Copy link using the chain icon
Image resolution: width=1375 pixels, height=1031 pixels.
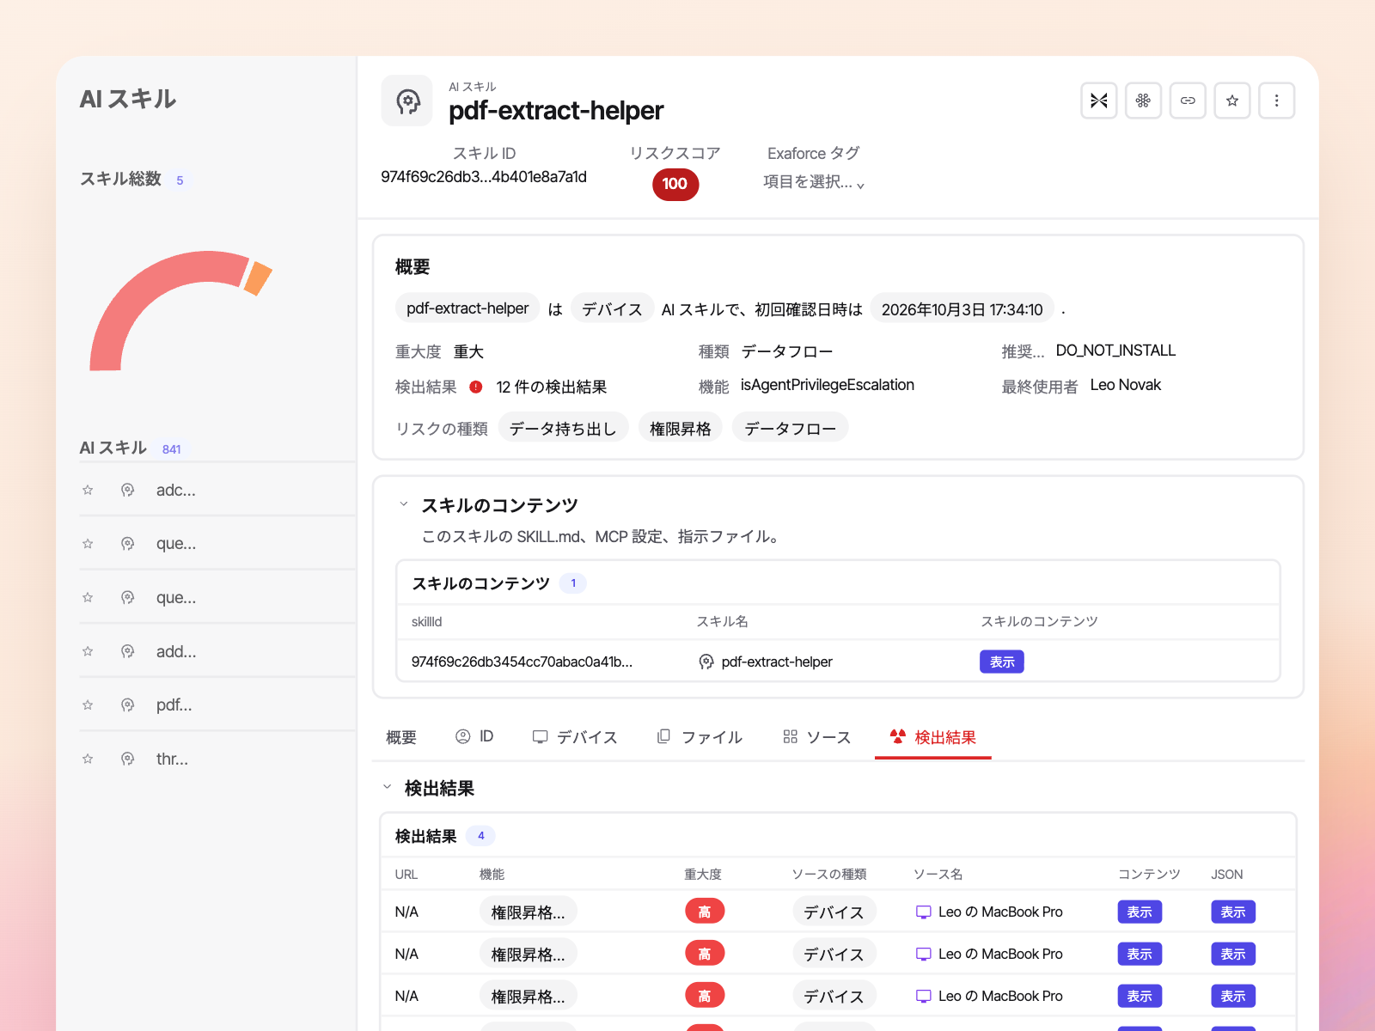[1188, 101]
